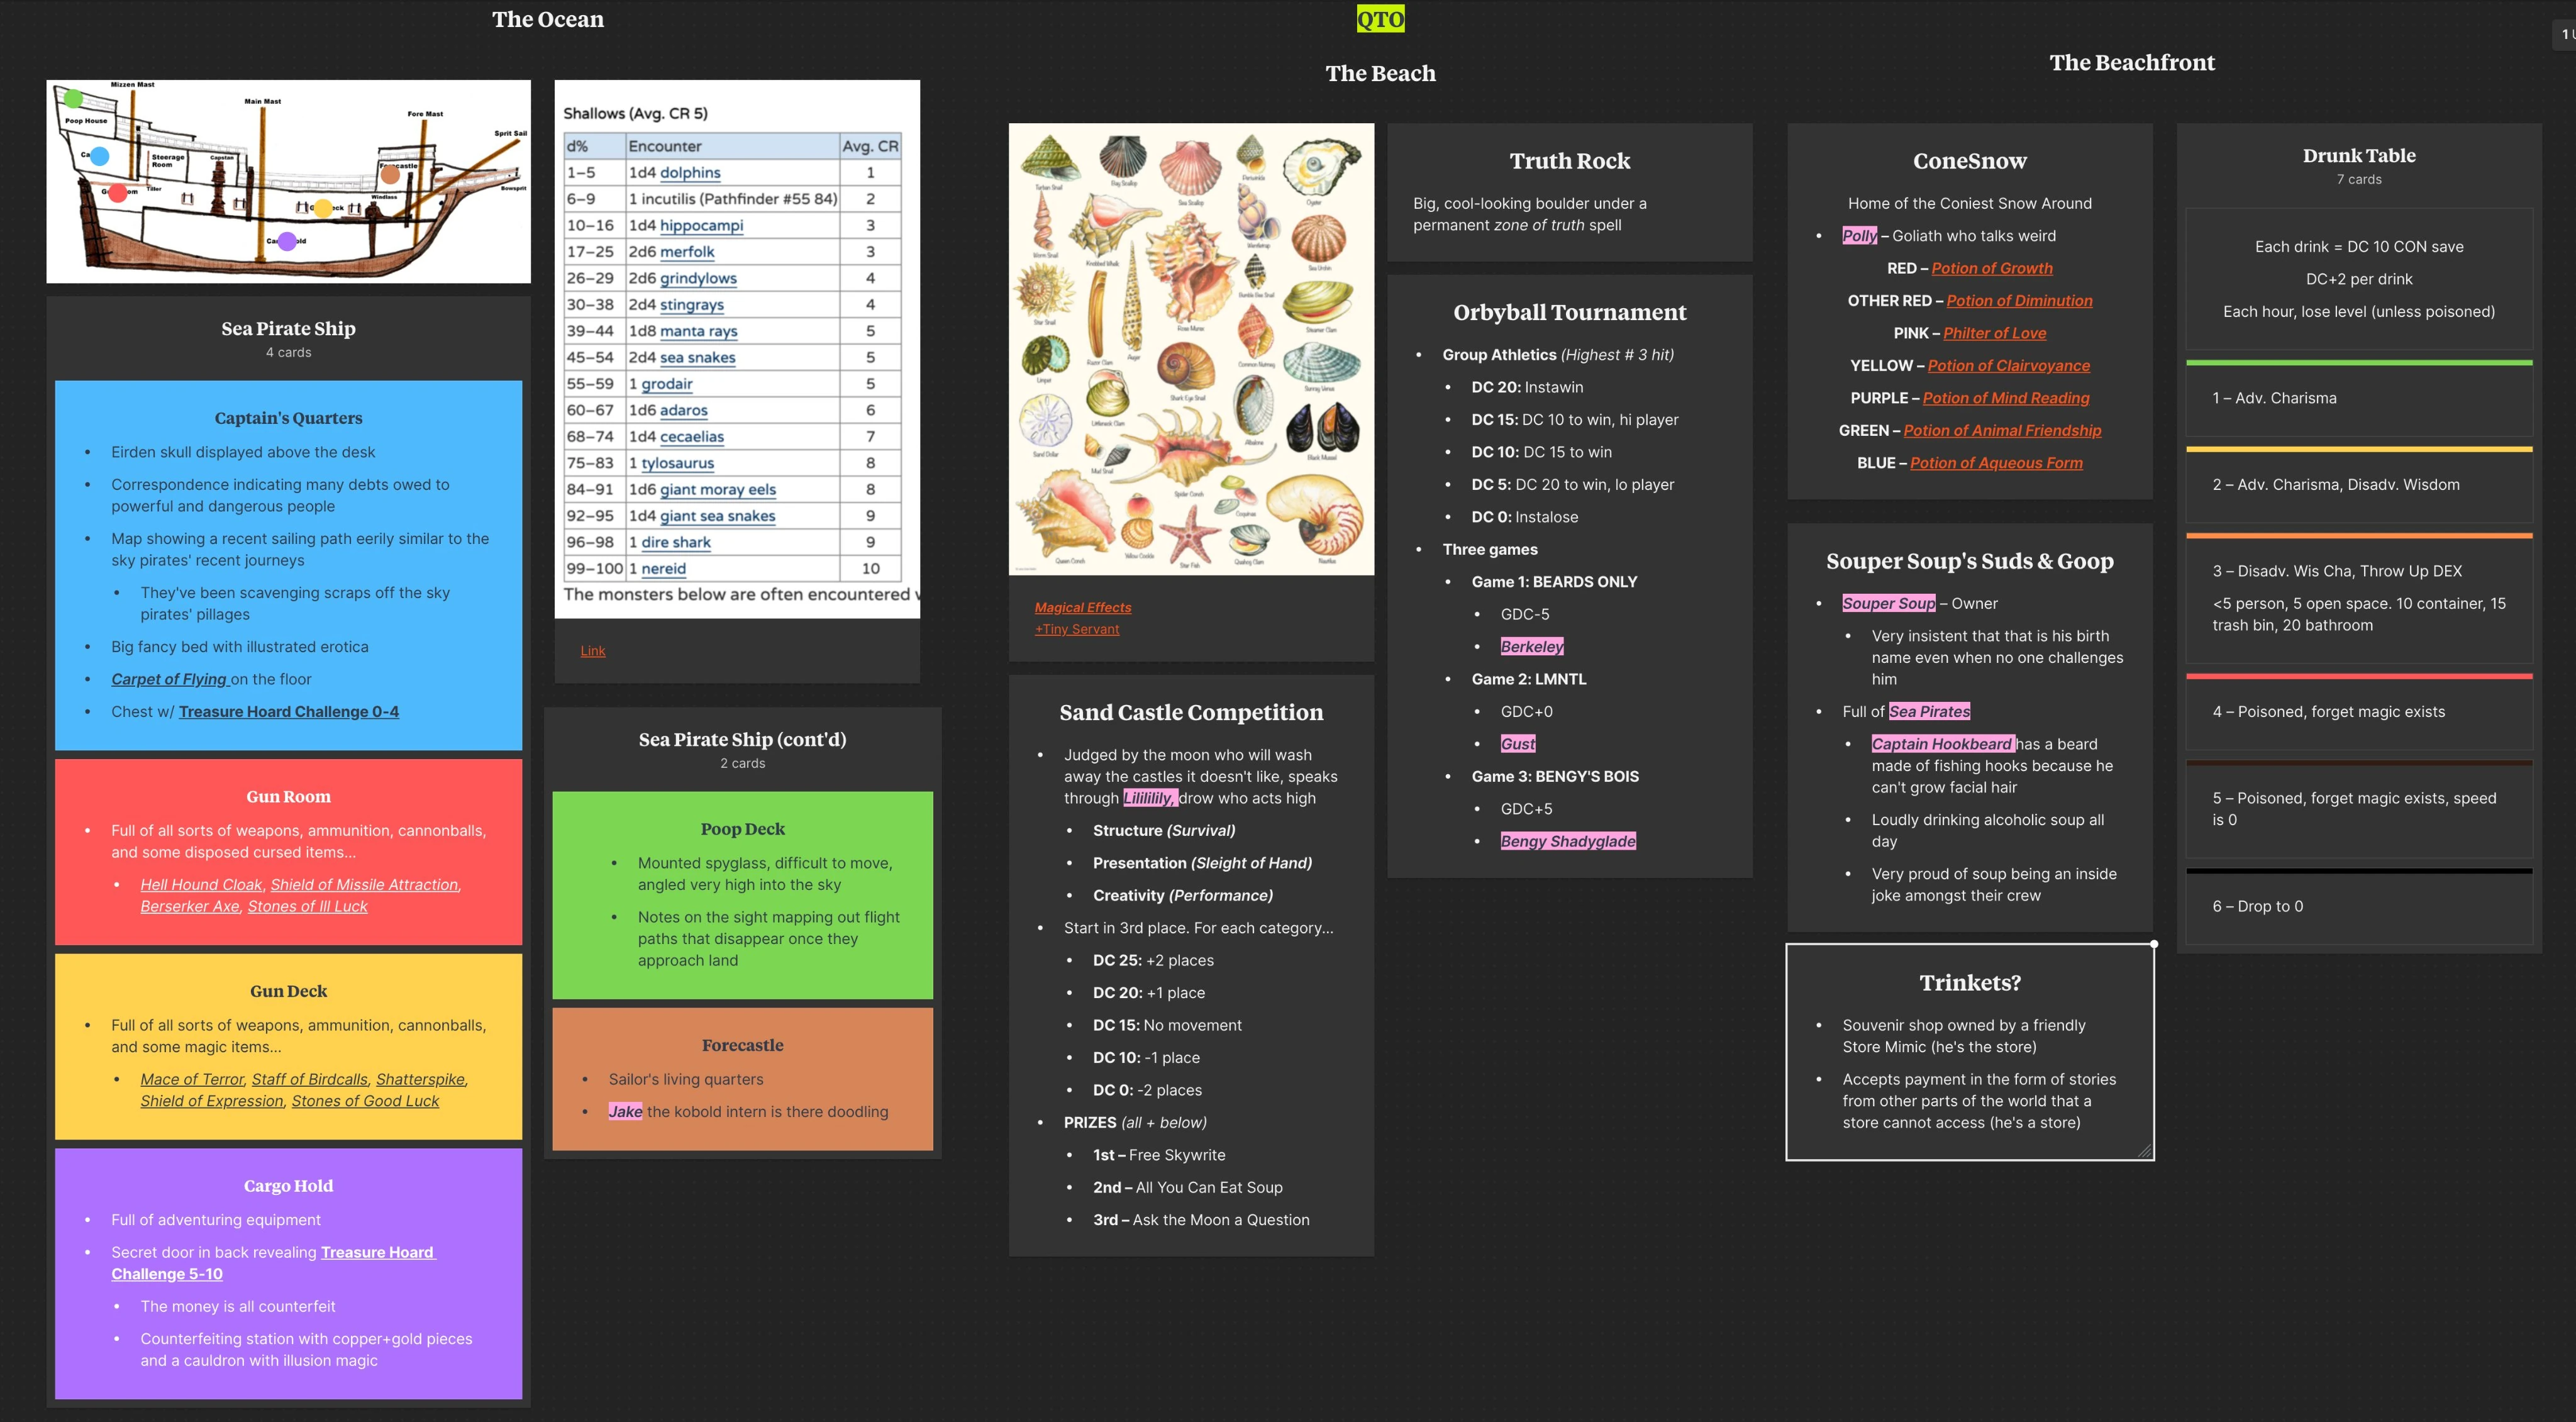
Task: Select the green Poop Deck card
Action: tap(742, 894)
